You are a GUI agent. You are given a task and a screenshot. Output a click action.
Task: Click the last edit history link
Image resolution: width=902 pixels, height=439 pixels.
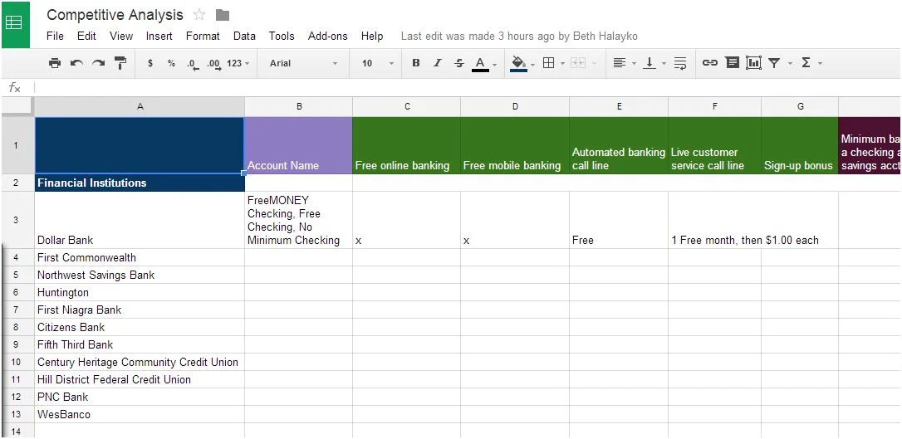519,36
